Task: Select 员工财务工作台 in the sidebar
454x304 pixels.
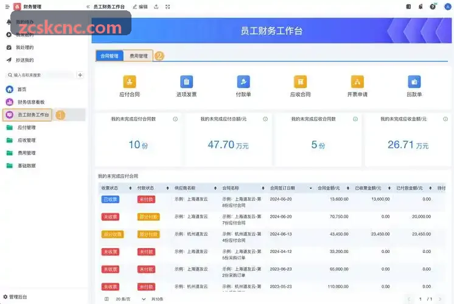Action: pos(33,115)
